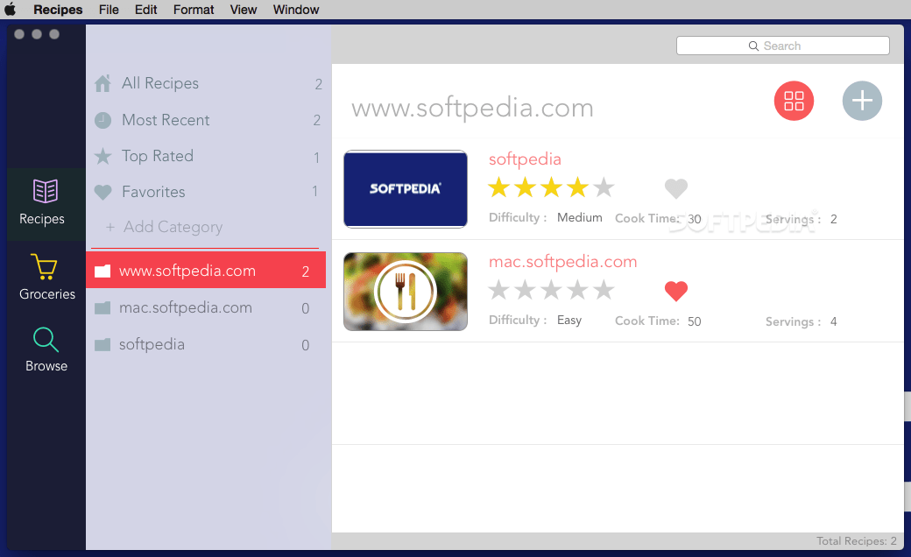The height and width of the screenshot is (557, 911).
Task: Select Most Recent in the category list
Action: tap(208, 120)
